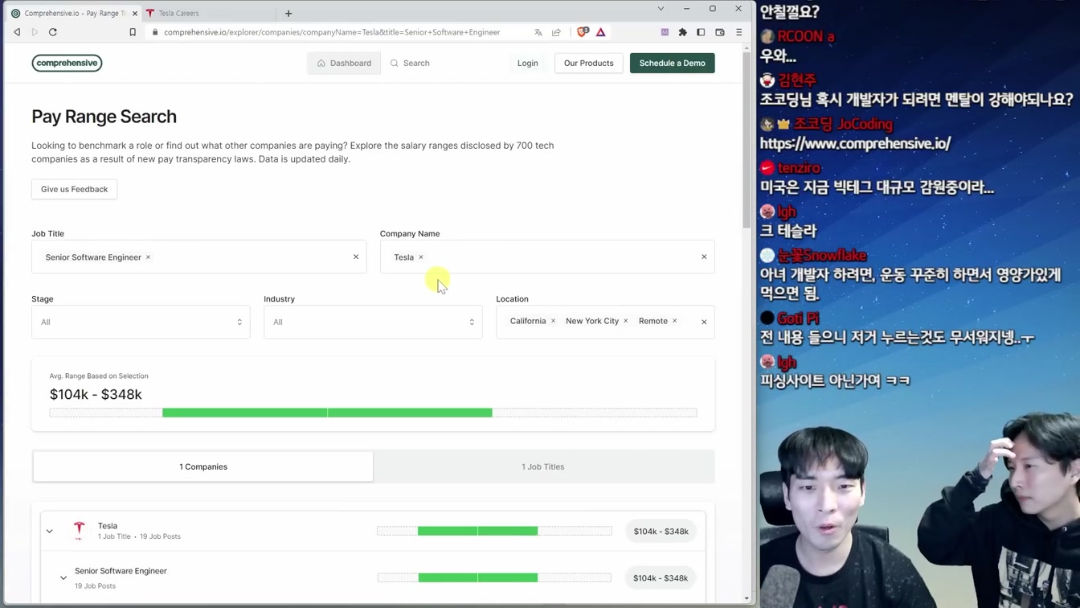
Task: Remove the New York City location tag
Action: coord(626,321)
